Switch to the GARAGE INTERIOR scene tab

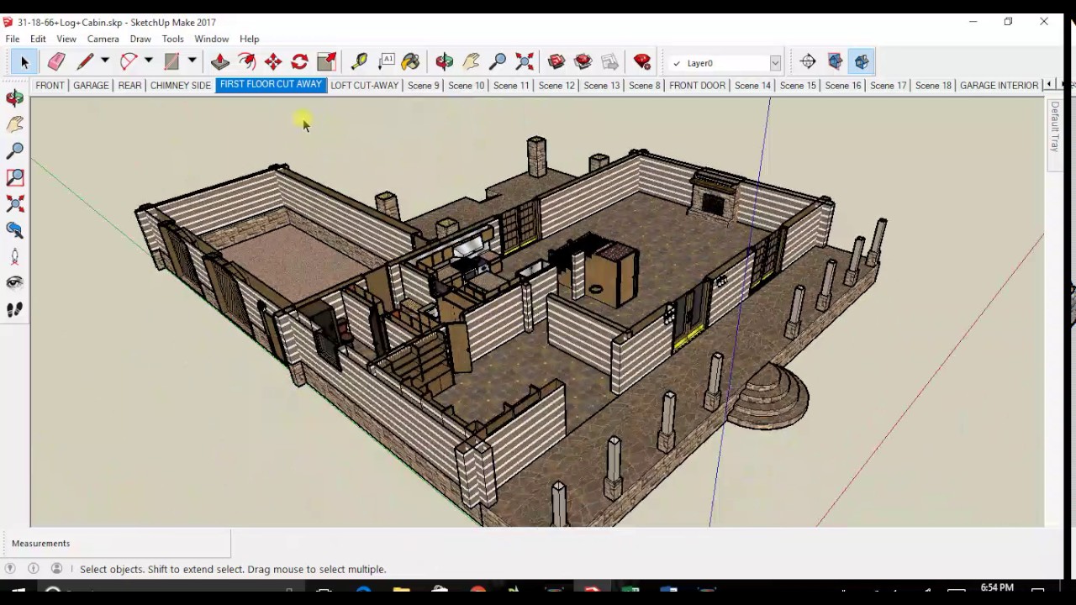pos(998,85)
